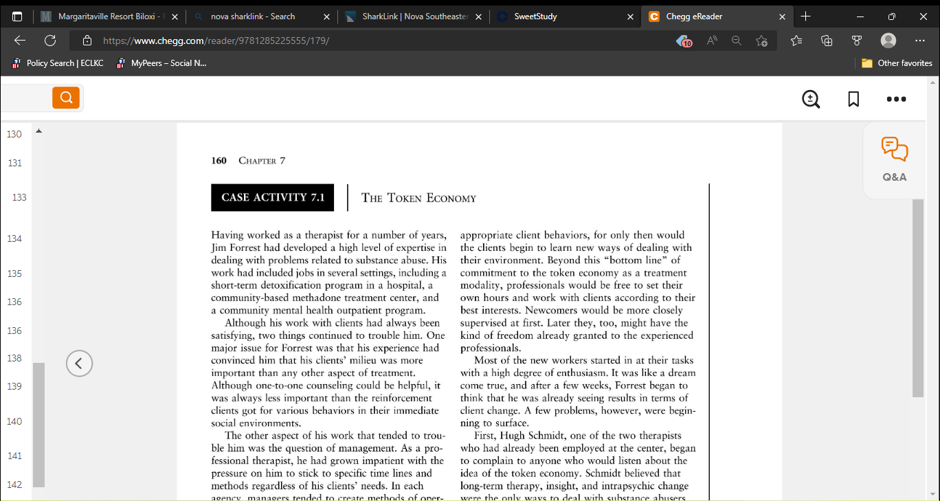Click the page list scroll-up arrow
This screenshot has width=940, height=501.
click(38, 131)
